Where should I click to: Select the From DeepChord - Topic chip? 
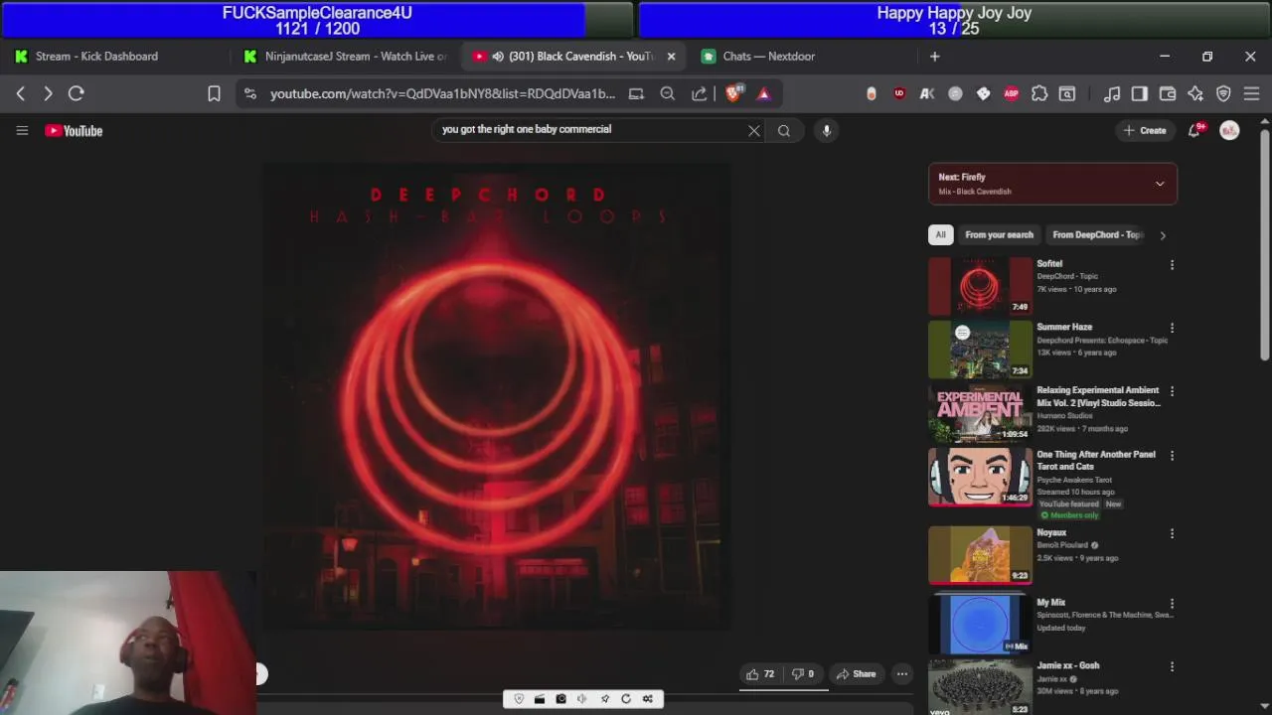point(1097,234)
